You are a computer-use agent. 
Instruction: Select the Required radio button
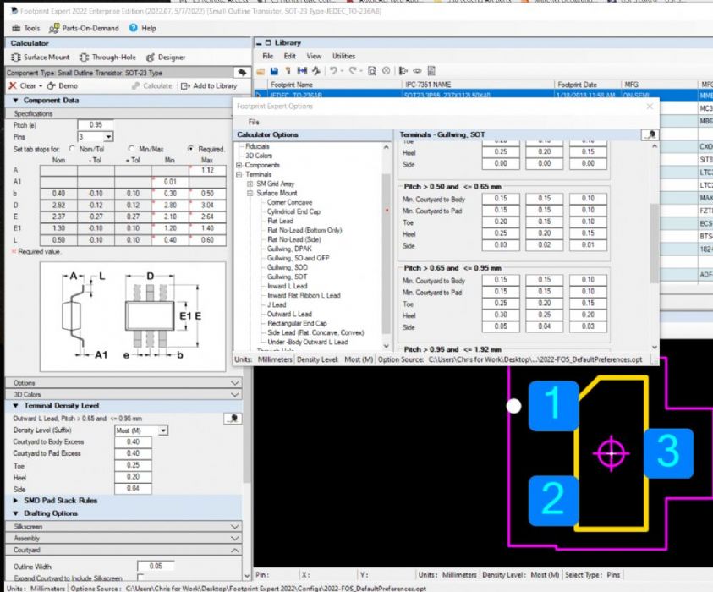click(190, 149)
